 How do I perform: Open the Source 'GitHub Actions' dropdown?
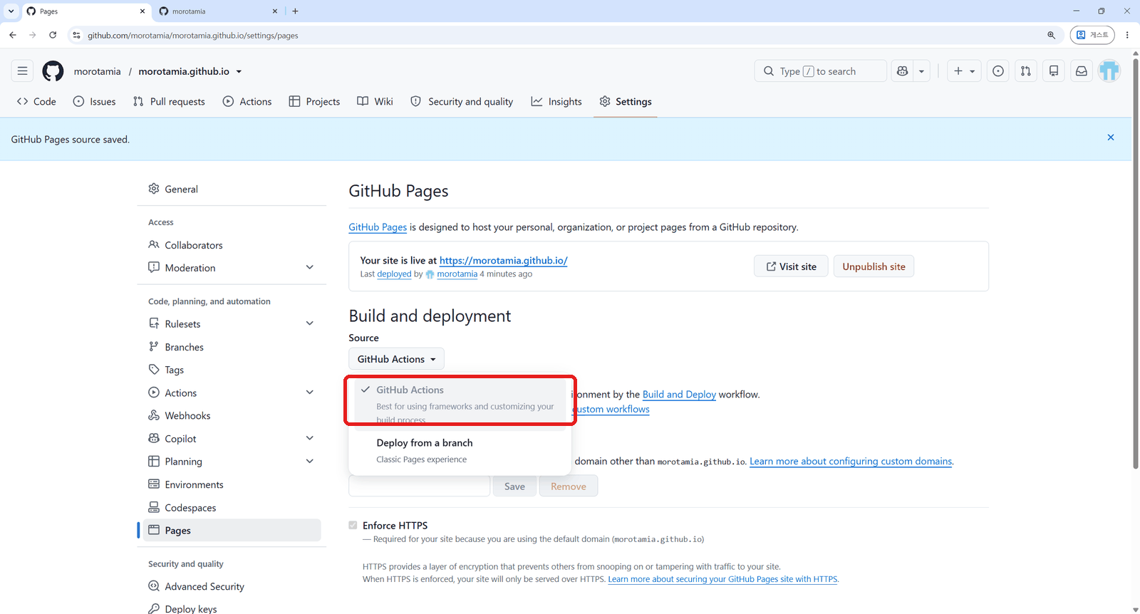coord(396,359)
